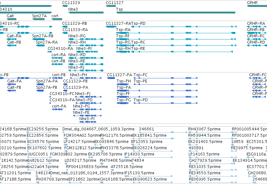
Task: Click protein Tsp-PD label
Action: point(141,100)
